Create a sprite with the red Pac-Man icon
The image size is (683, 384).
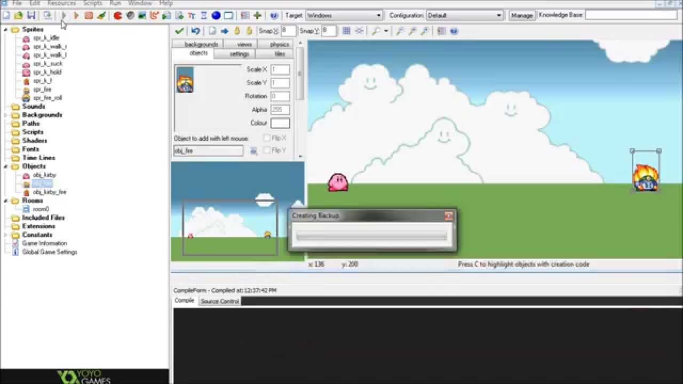(x=117, y=15)
